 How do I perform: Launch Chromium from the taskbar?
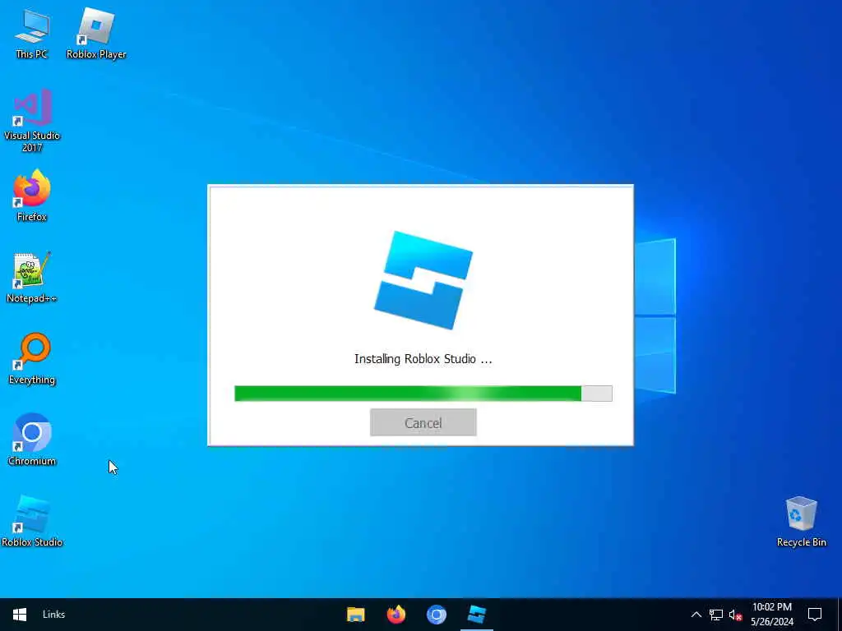point(436,615)
